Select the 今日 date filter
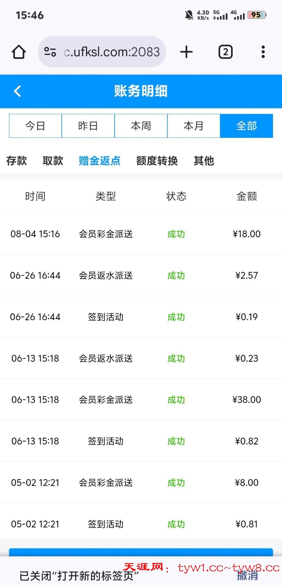 tap(35, 126)
